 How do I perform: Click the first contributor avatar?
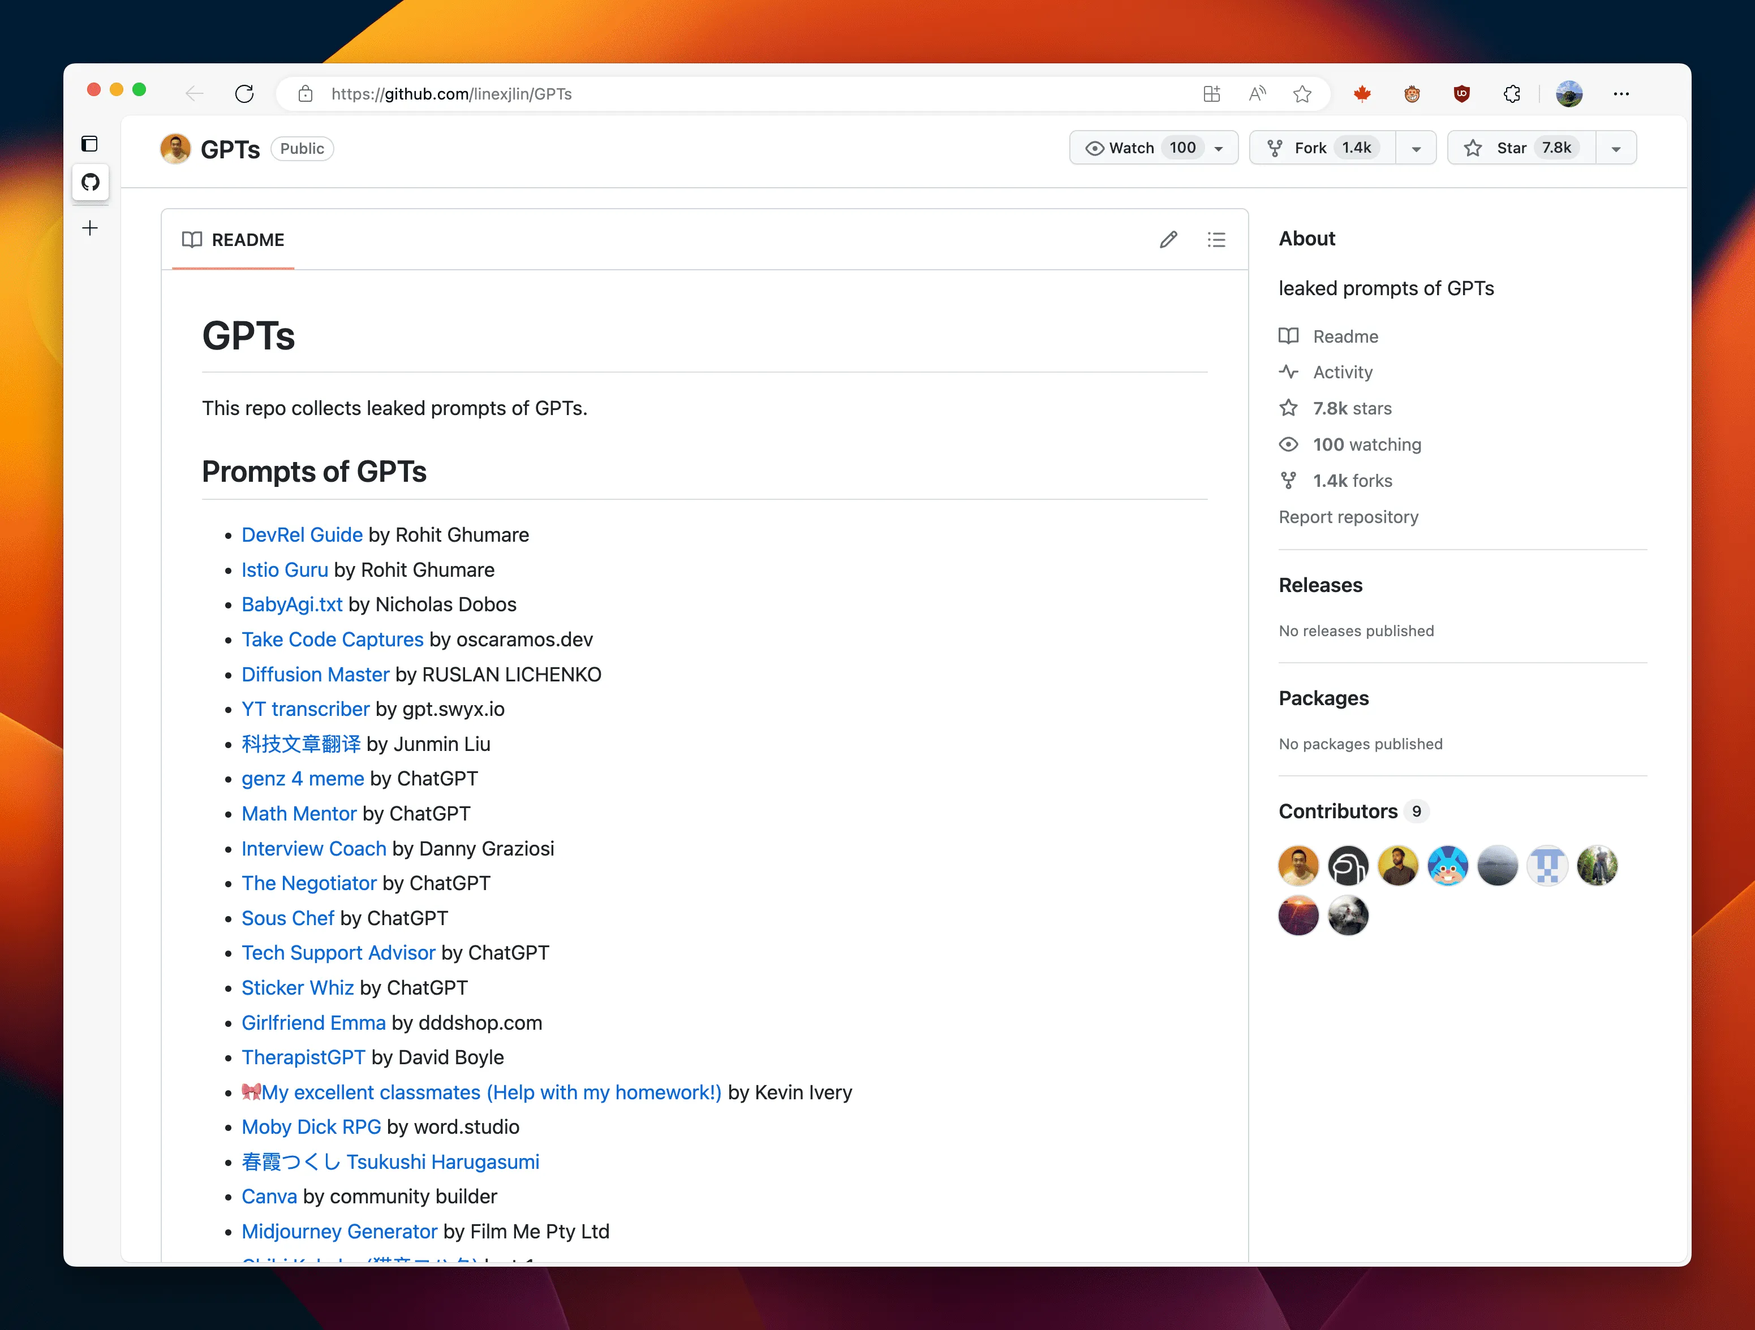(1298, 865)
